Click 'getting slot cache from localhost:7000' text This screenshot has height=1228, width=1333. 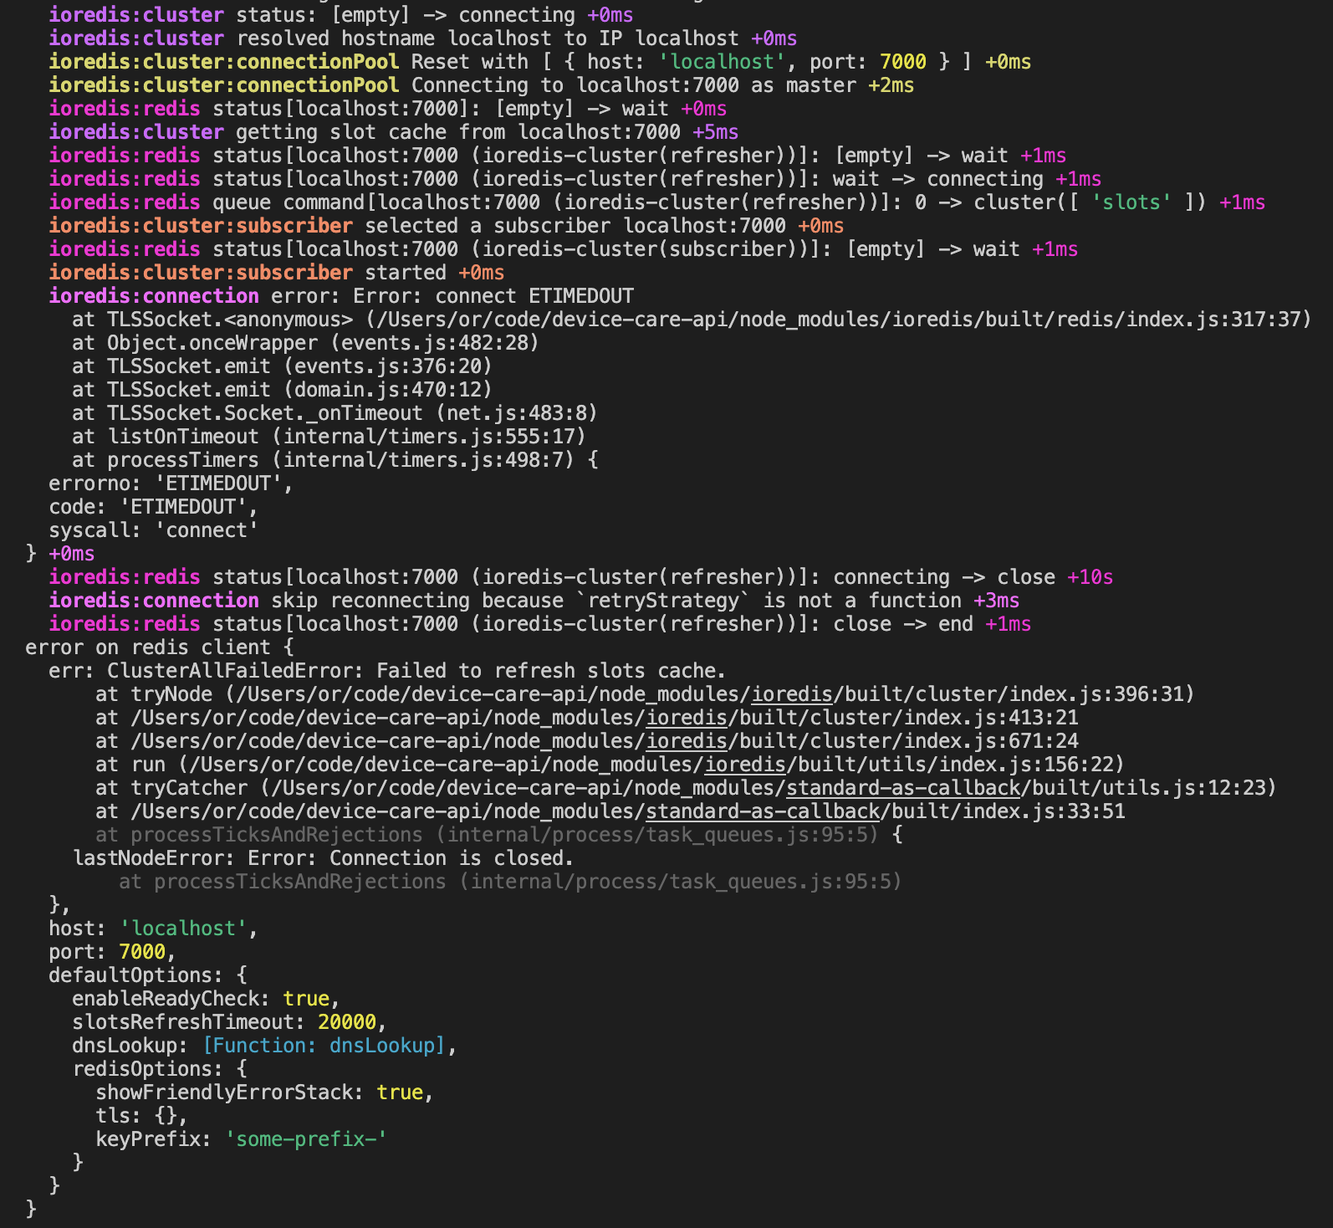point(458,132)
